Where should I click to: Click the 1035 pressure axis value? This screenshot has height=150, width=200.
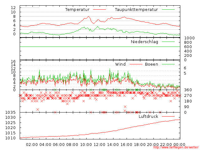coord(10,112)
